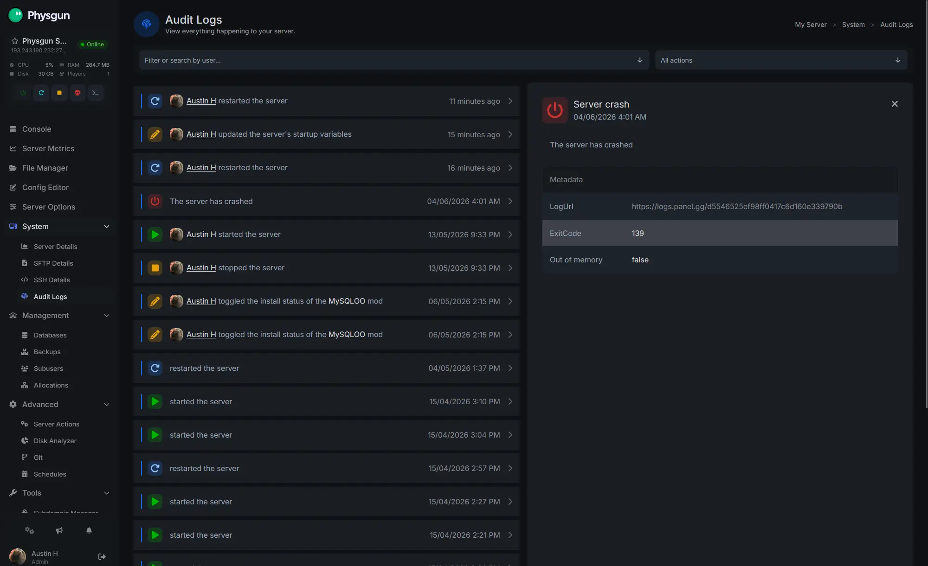The width and height of the screenshot is (928, 566).
Task: Open SFTP Details sub-item
Action: (x=53, y=263)
